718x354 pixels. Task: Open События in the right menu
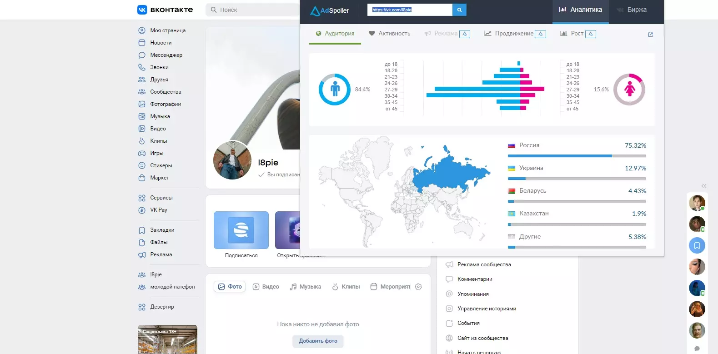[468, 323]
